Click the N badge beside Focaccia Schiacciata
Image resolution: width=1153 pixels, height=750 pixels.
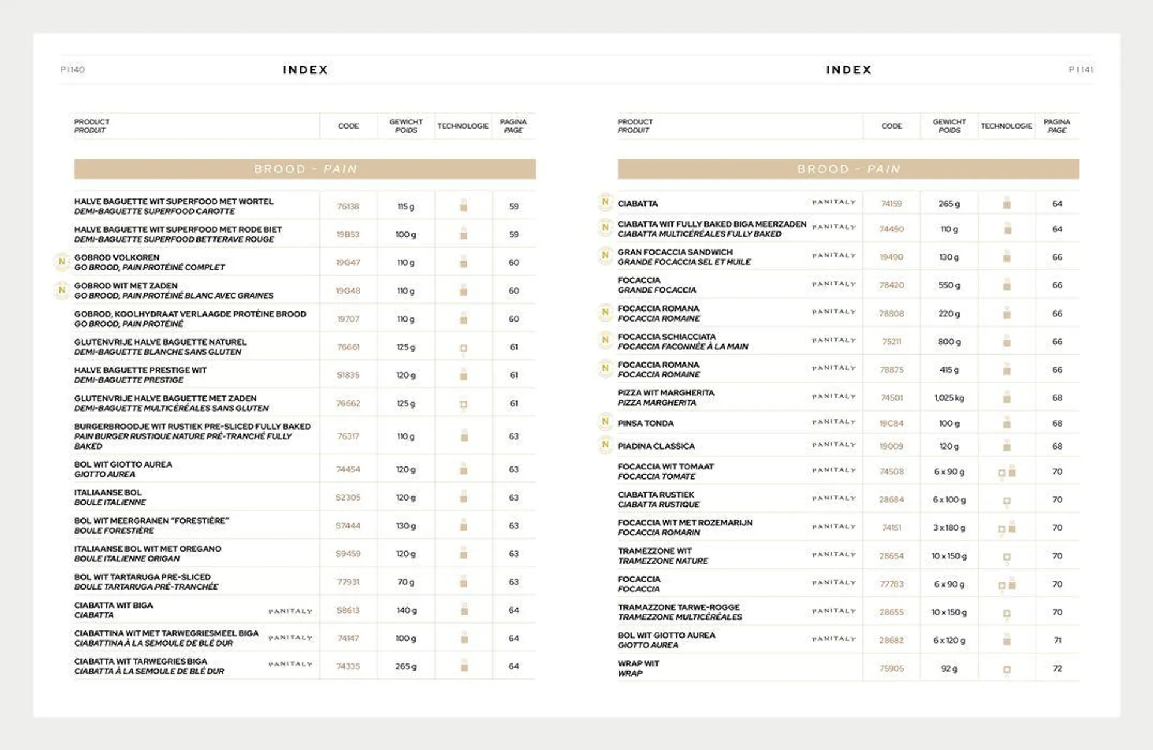(x=605, y=340)
